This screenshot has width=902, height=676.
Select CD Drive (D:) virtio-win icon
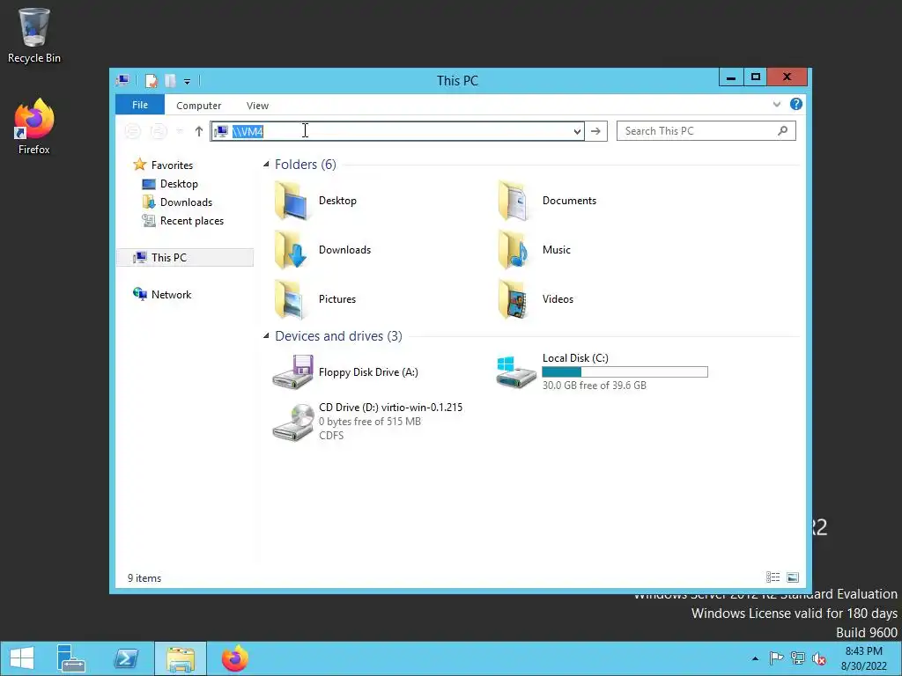click(x=292, y=422)
